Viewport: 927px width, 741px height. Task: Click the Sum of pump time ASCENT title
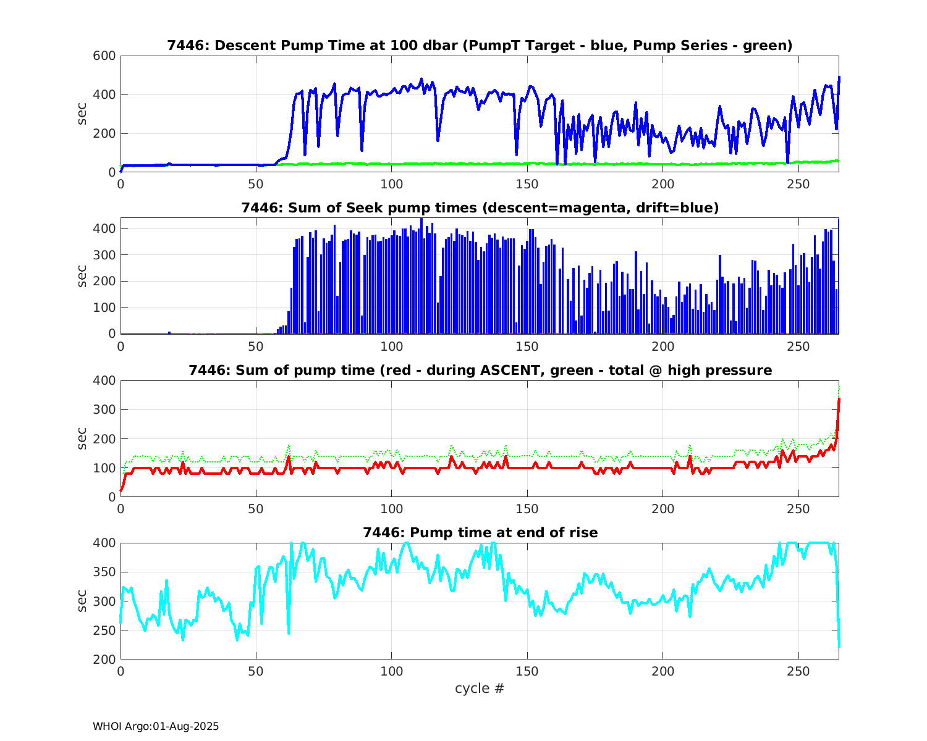pos(480,371)
